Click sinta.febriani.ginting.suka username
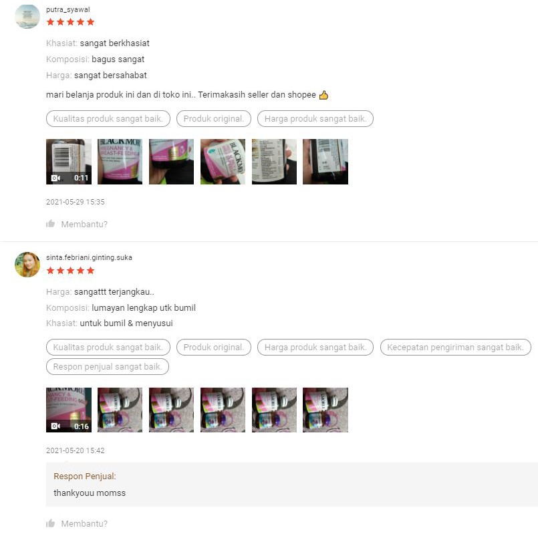This screenshot has width=538, height=538. (x=89, y=257)
